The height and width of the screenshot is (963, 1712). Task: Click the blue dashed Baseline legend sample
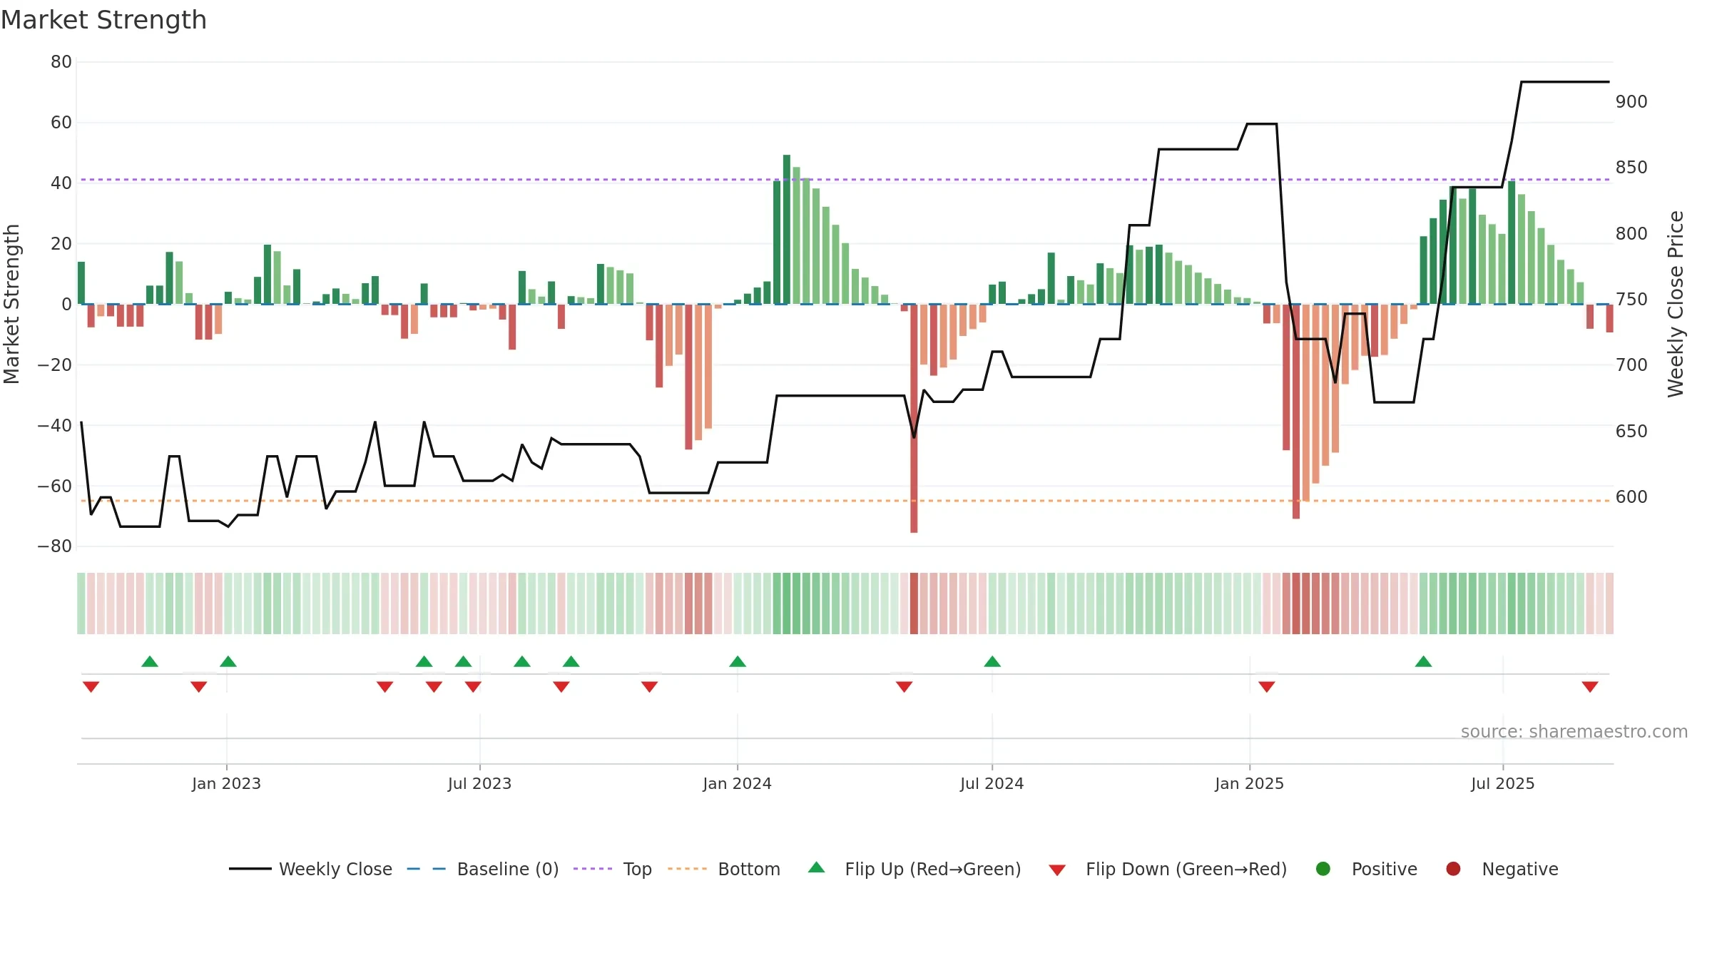(427, 869)
